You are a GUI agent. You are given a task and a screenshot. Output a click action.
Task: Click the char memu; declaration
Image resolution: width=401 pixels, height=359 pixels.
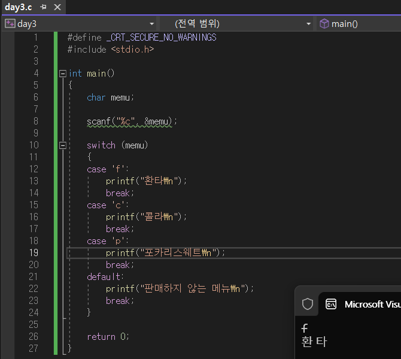point(110,98)
